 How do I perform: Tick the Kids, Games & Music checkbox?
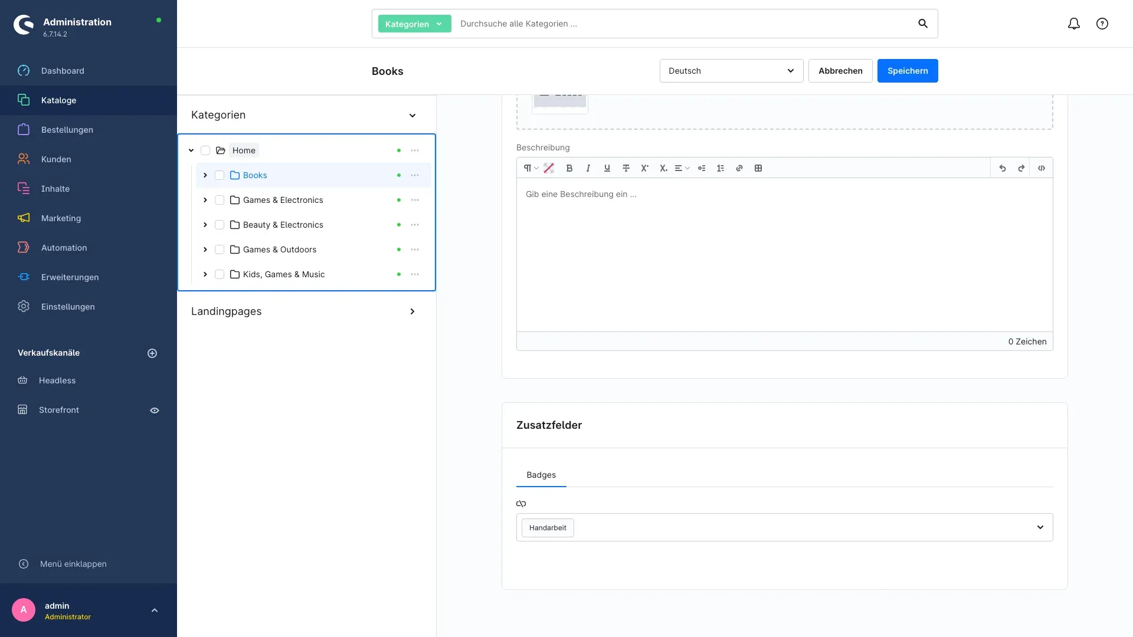(x=220, y=274)
